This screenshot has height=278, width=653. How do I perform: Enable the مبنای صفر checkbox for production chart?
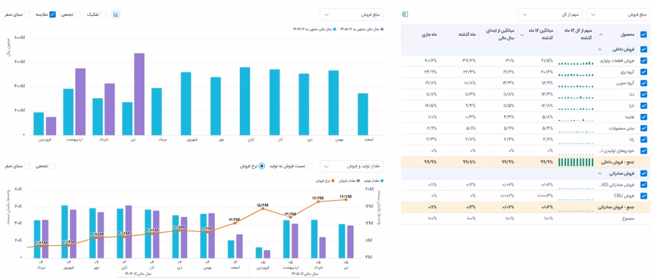point(27,166)
